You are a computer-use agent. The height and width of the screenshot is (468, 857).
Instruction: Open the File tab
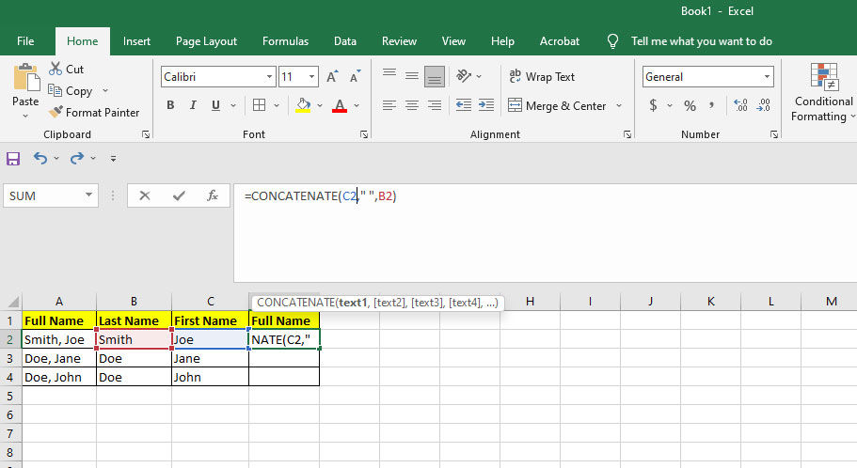(25, 41)
